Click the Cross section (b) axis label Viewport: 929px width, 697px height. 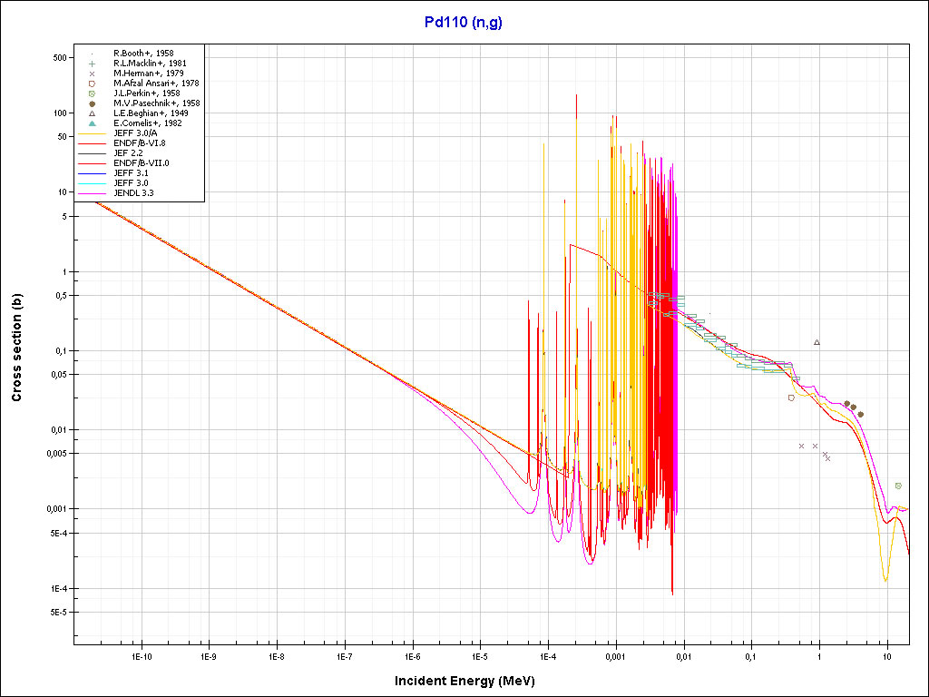pyautogui.click(x=16, y=348)
